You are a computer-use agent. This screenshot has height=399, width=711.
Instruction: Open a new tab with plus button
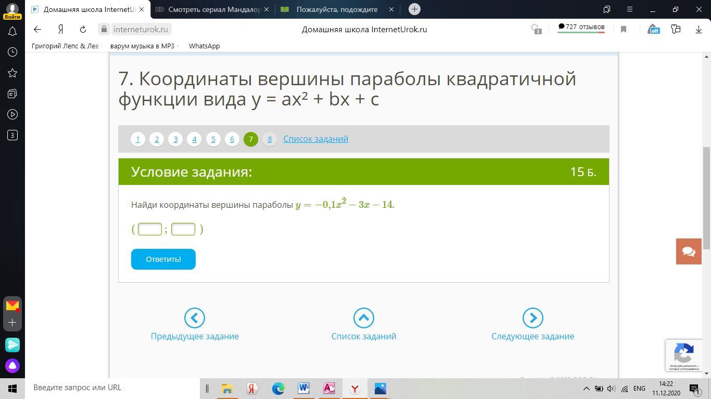tap(414, 9)
